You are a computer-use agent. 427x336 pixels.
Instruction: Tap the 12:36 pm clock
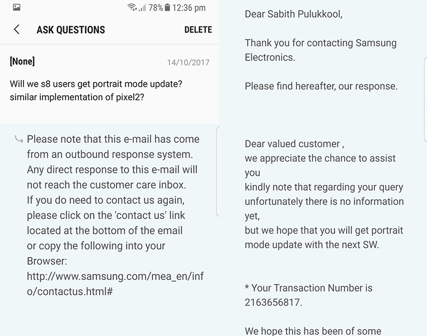(189, 8)
